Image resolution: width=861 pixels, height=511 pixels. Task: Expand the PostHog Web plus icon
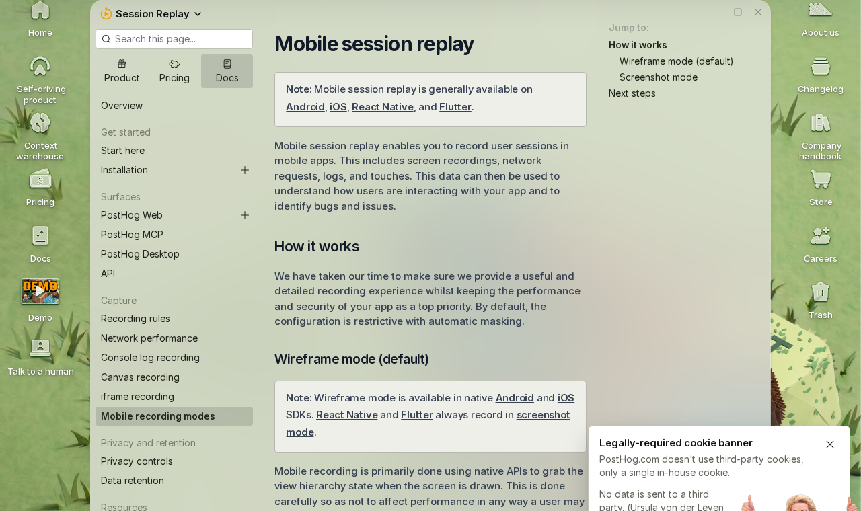[245, 215]
